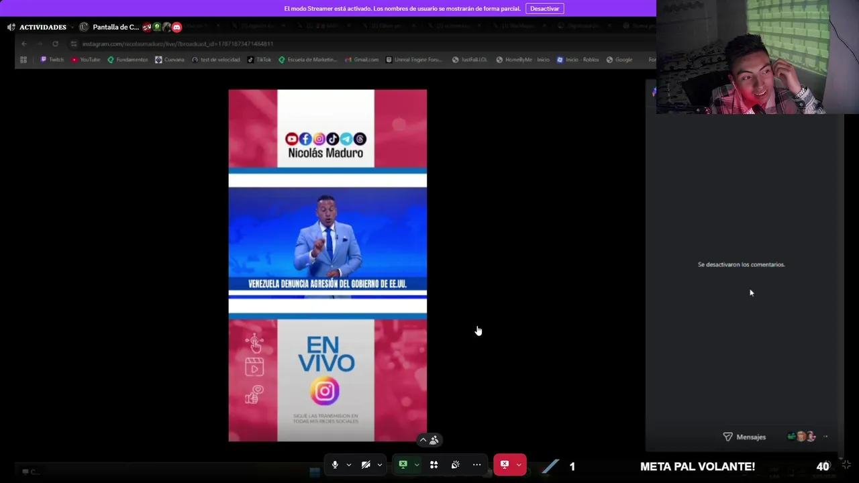Open the Twitch bookmark

click(x=52, y=60)
